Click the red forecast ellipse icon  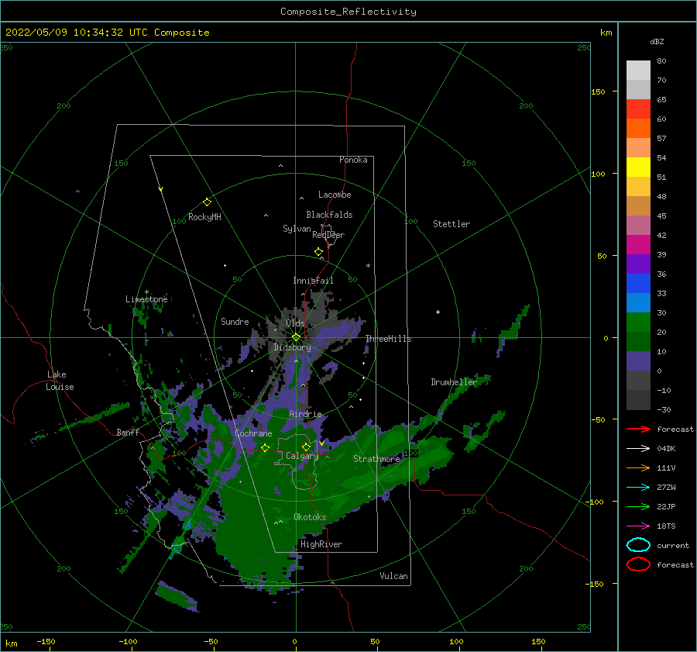[638, 564]
